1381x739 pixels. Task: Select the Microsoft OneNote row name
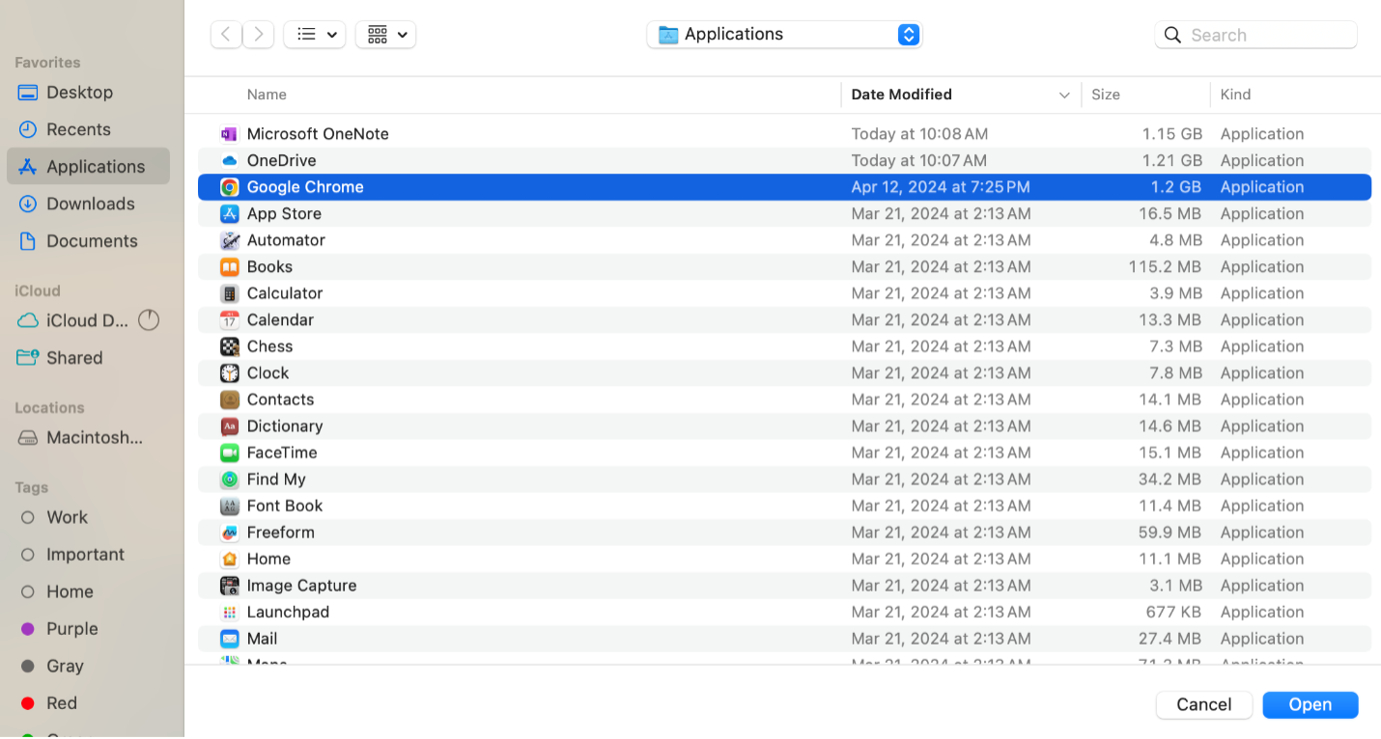click(x=318, y=134)
